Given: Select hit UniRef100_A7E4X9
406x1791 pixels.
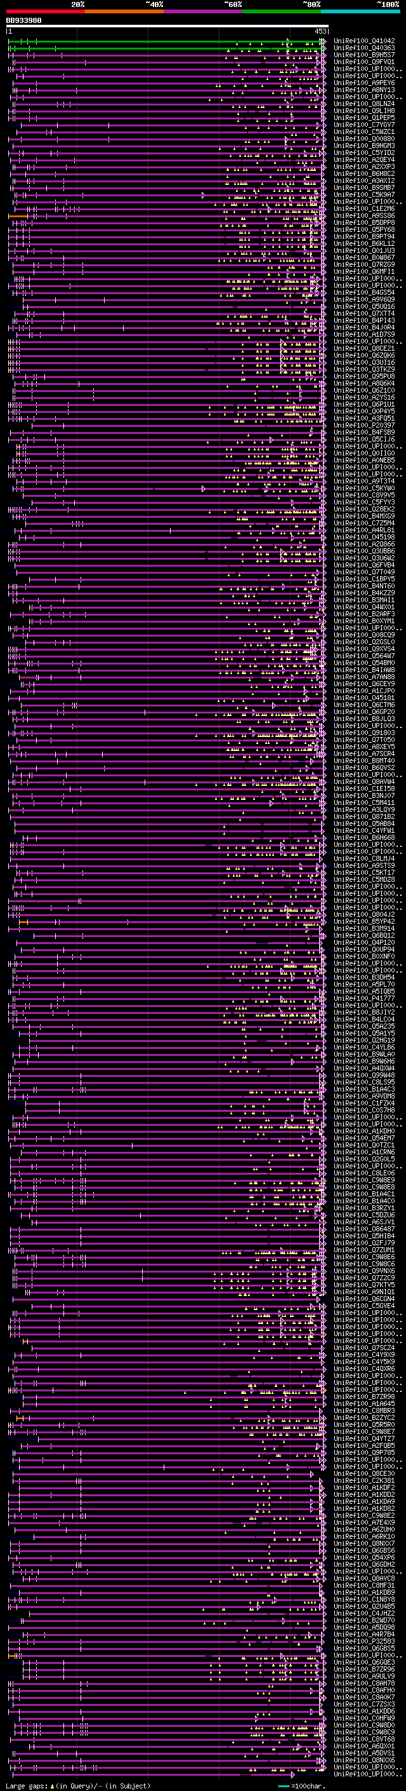Looking at the screenshot, I should [364, 1522].
